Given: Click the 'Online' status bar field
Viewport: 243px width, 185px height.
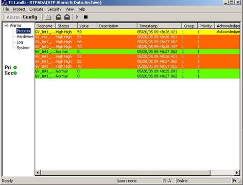Looking at the screenshot, I should click(x=203, y=181).
